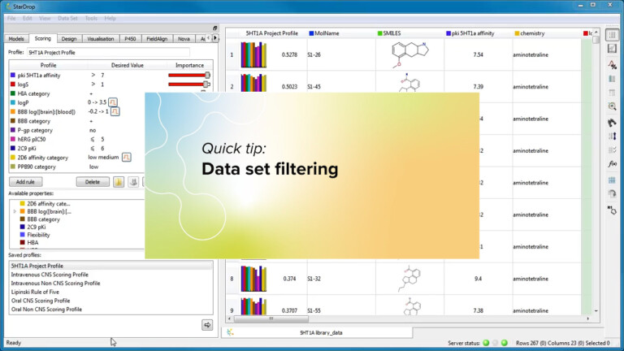The width and height of the screenshot is (624, 351).
Task: Select the Flexibility available property
Action: point(38,235)
